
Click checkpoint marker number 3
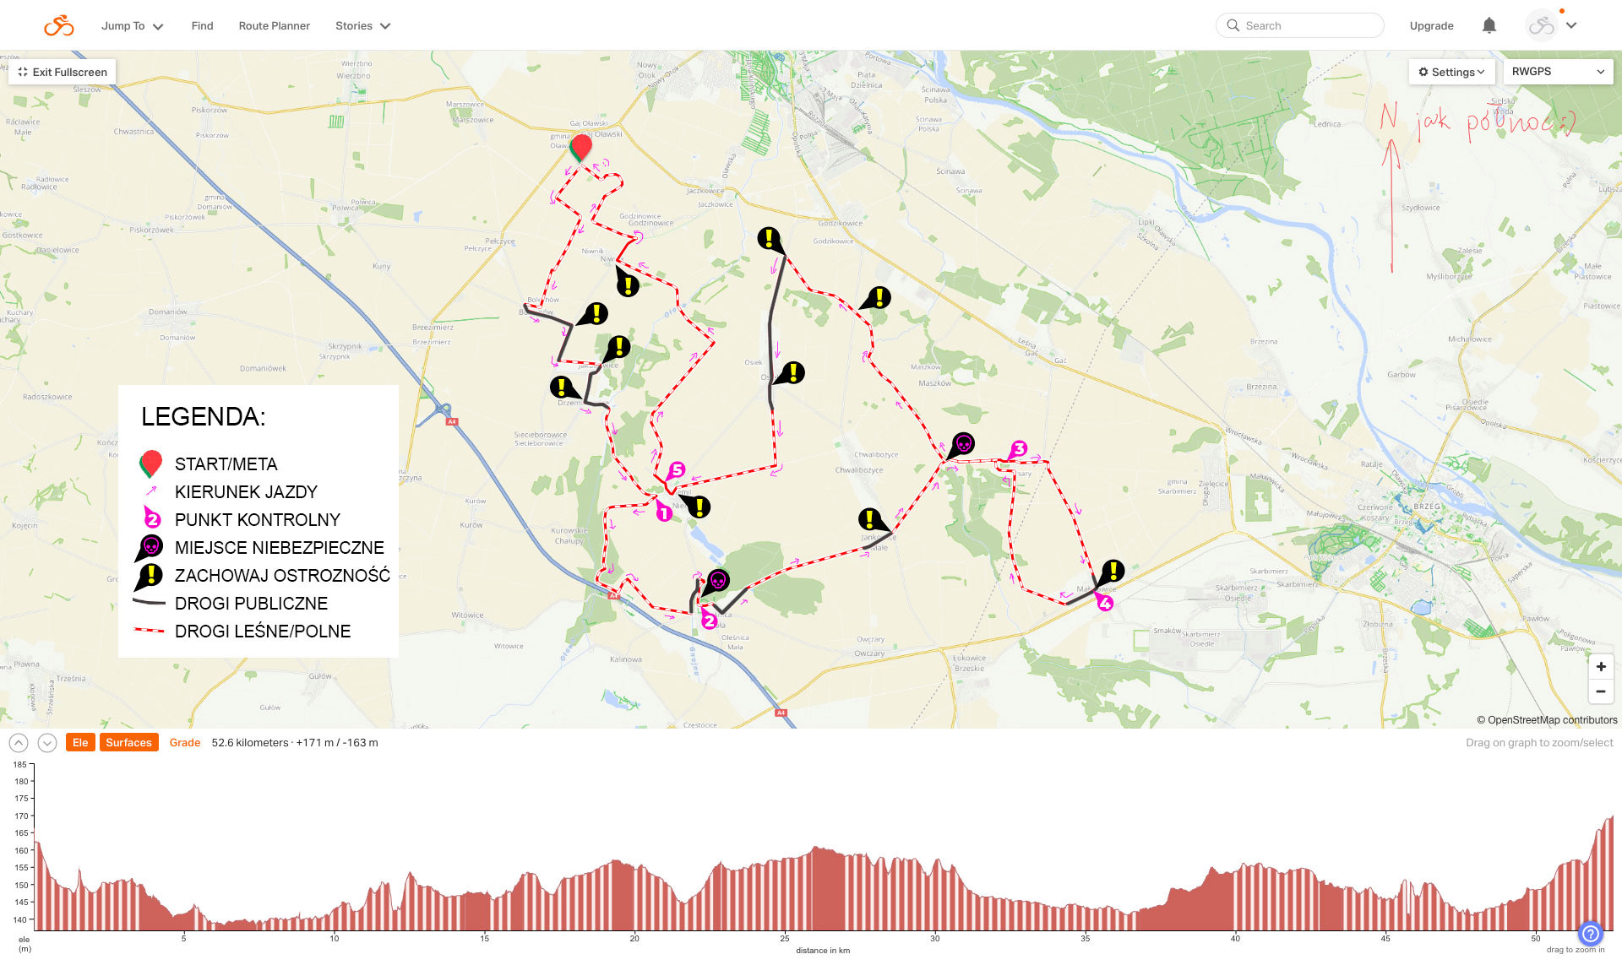click(1018, 449)
